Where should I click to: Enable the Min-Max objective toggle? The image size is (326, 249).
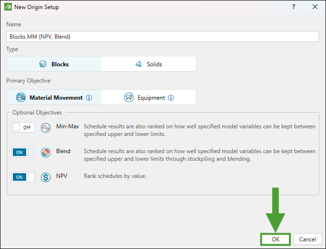[x=23, y=127]
